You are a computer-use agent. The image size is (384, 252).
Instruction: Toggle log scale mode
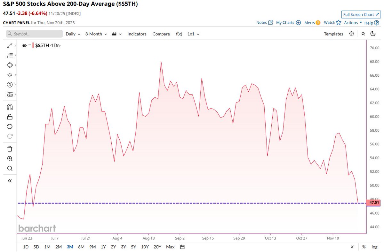coord(374,247)
